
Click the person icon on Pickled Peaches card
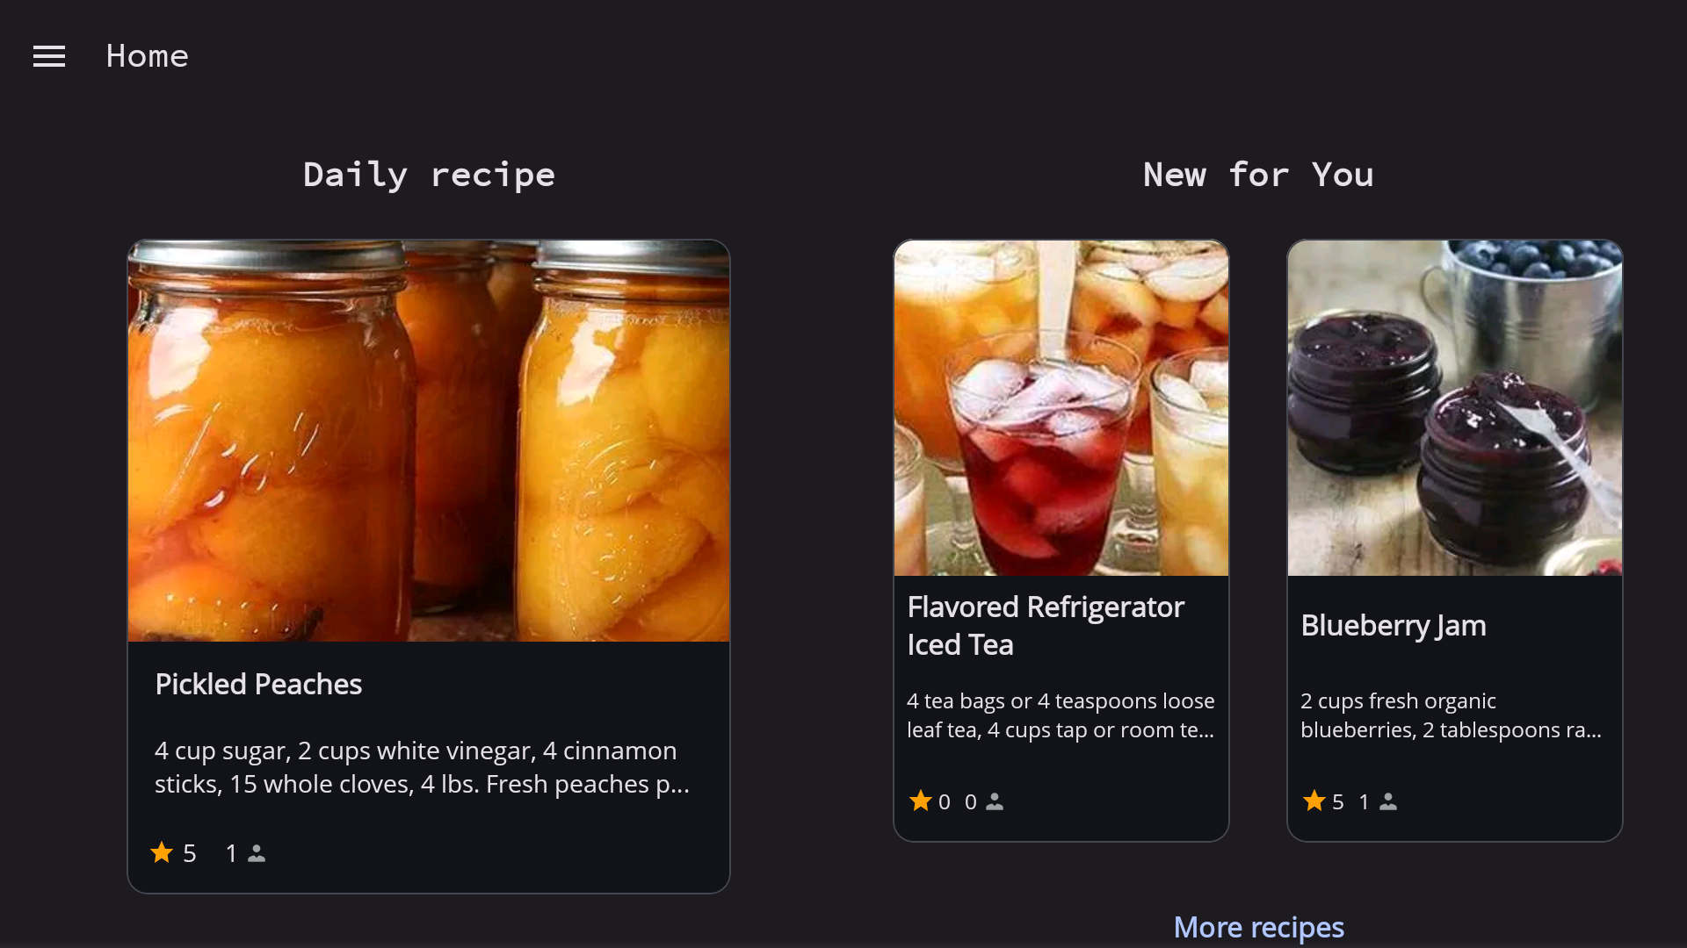coord(257,853)
